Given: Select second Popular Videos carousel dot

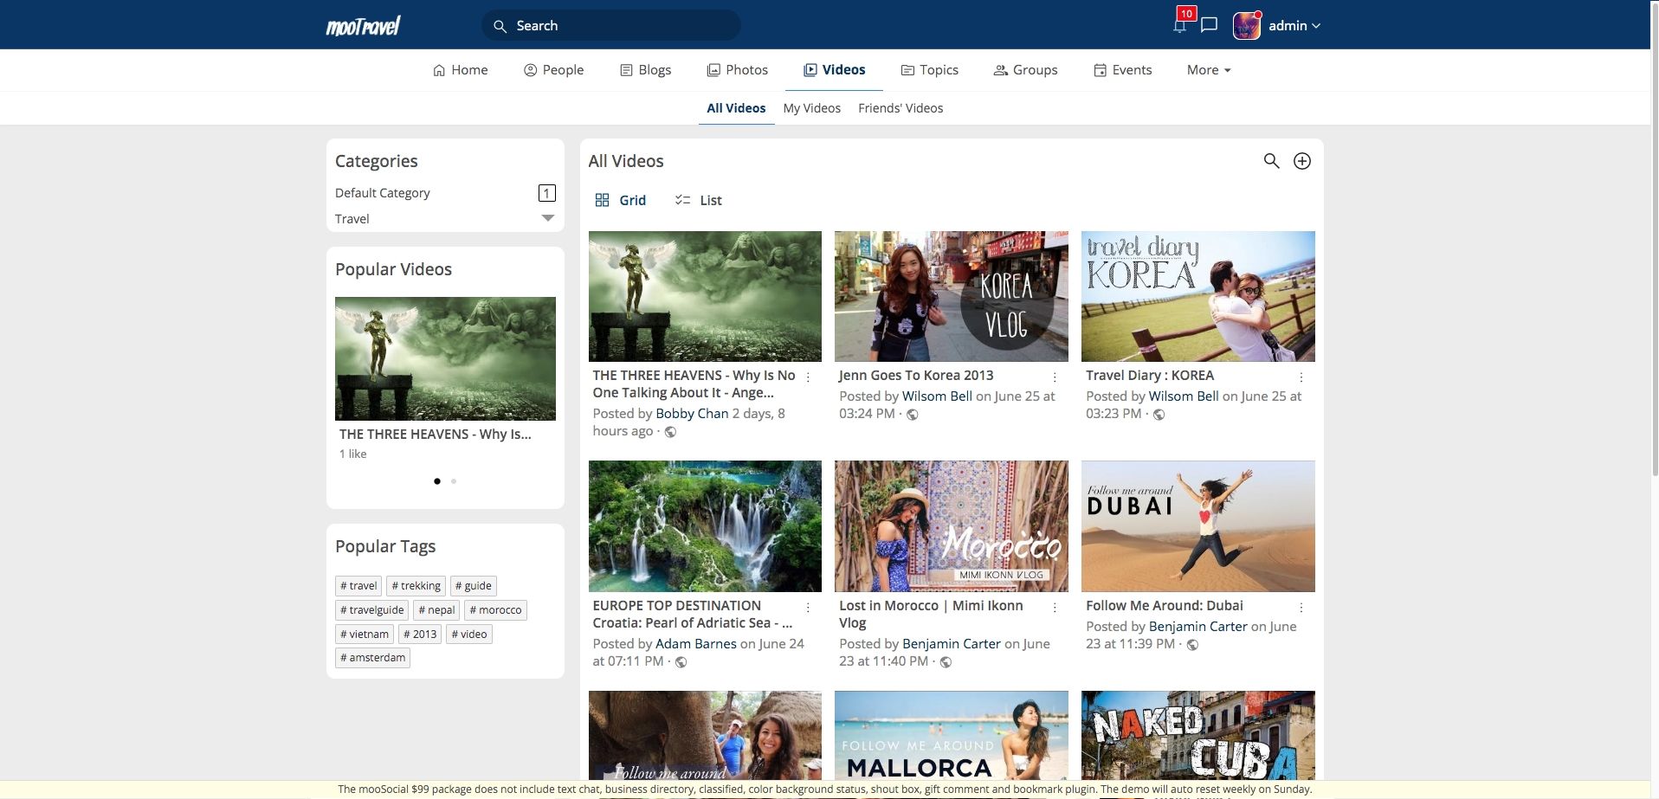Looking at the screenshot, I should [x=454, y=481].
